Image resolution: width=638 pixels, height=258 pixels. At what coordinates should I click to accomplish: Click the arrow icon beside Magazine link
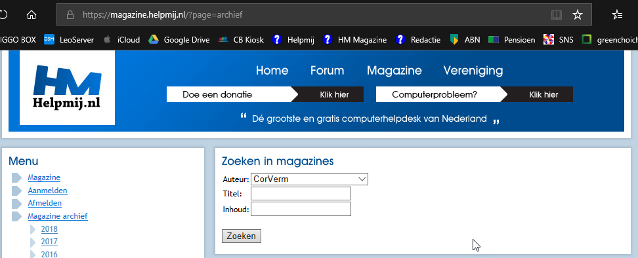(x=16, y=177)
